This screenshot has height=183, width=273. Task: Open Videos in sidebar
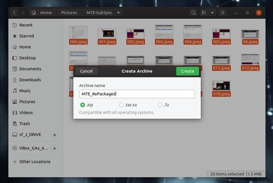point(35,113)
